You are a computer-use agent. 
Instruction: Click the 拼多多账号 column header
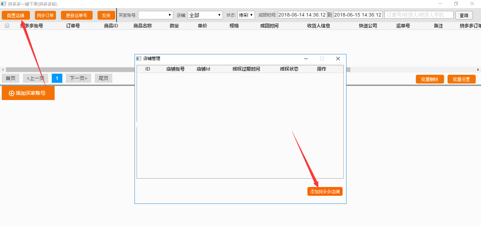tap(32, 26)
